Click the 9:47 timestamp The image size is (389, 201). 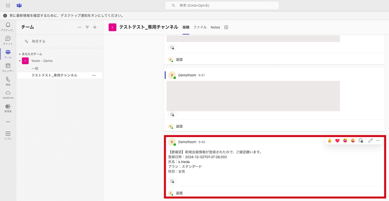202,75
